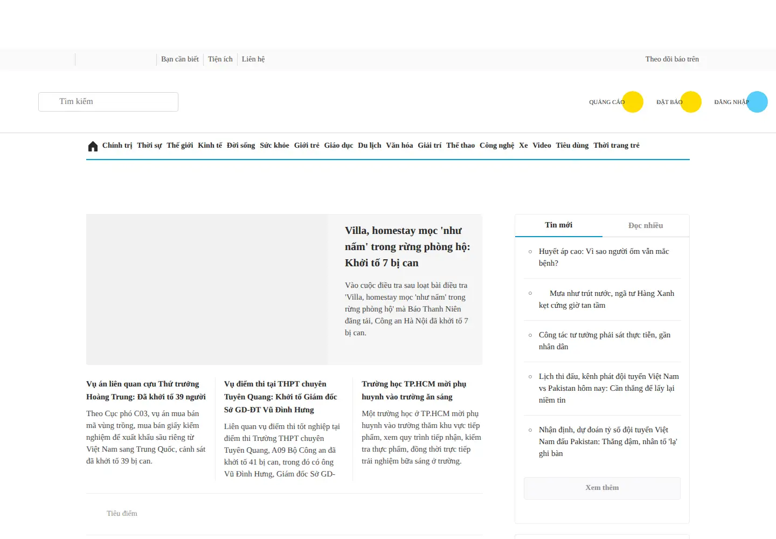The width and height of the screenshot is (776, 539).
Task: Open the Thế giới section
Action: [x=180, y=146]
